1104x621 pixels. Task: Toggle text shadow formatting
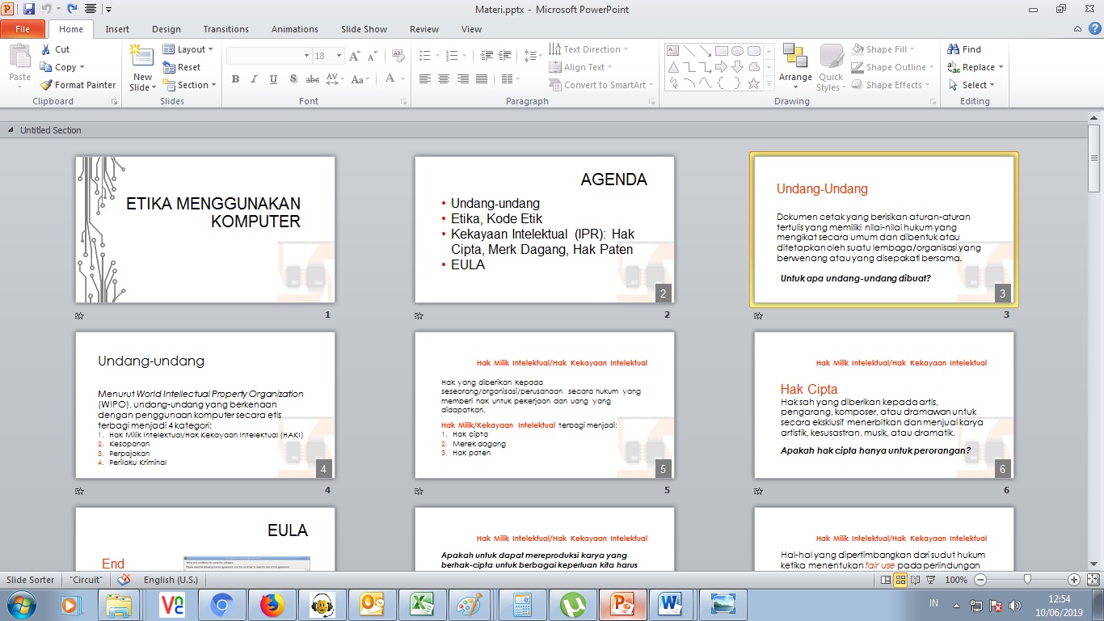(x=294, y=79)
